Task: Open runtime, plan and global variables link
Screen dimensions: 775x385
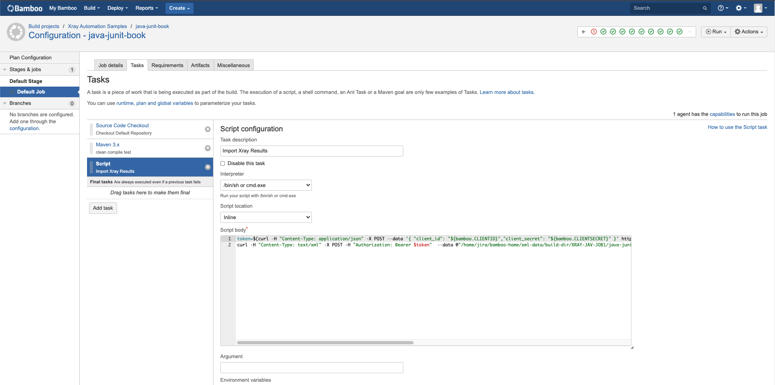Action: pos(155,103)
